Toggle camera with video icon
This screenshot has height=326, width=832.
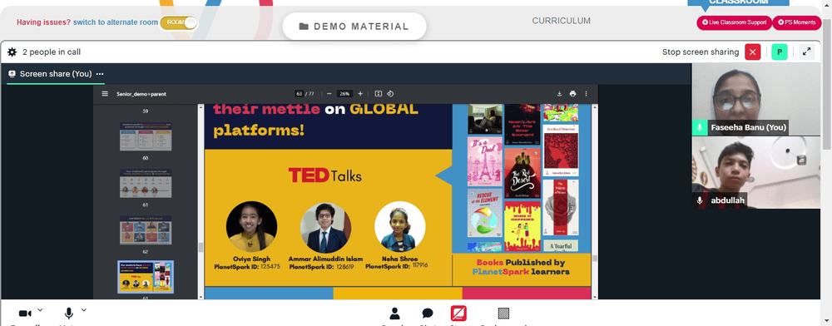coord(25,314)
